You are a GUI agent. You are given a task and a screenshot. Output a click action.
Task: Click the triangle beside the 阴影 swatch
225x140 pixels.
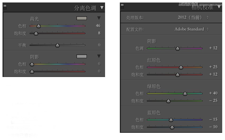click(x=99, y=56)
